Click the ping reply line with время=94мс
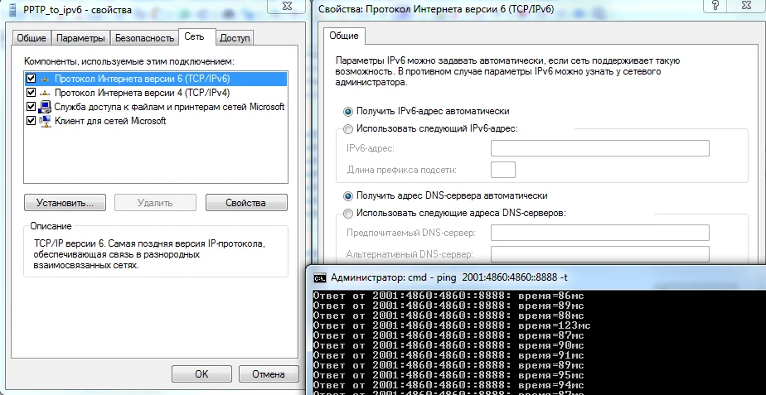This screenshot has width=766, height=395. 448,386
